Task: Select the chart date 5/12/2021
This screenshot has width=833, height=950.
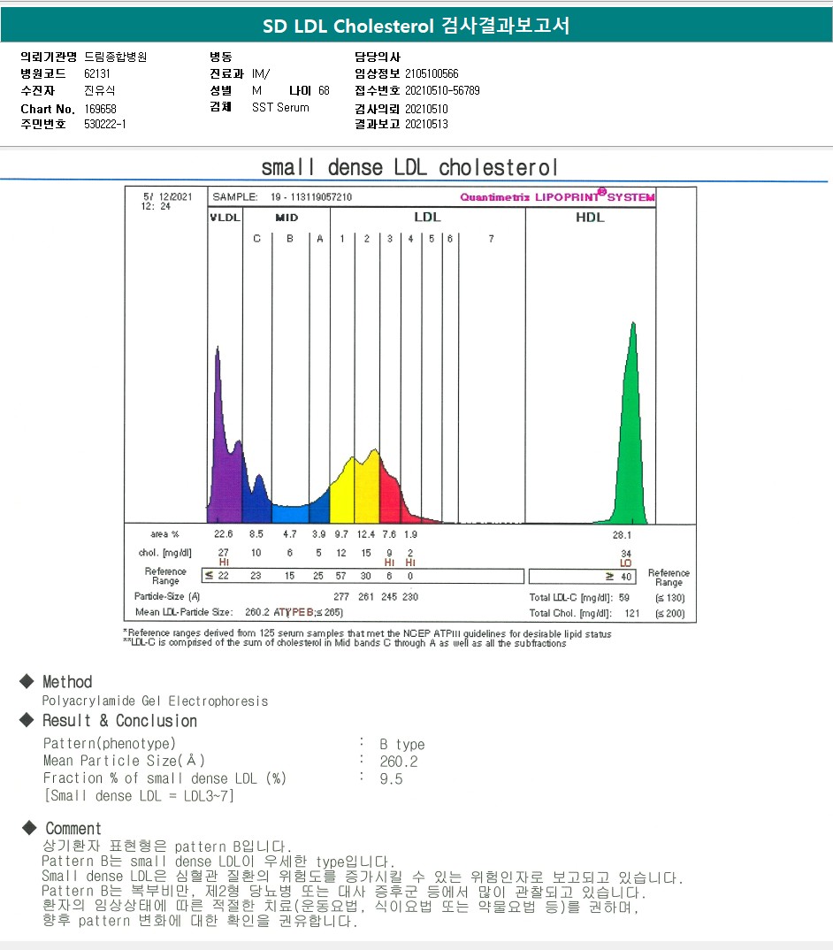Action: pyautogui.click(x=168, y=197)
